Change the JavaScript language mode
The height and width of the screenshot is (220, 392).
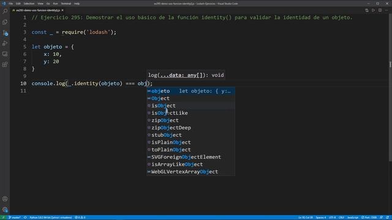(353, 218)
